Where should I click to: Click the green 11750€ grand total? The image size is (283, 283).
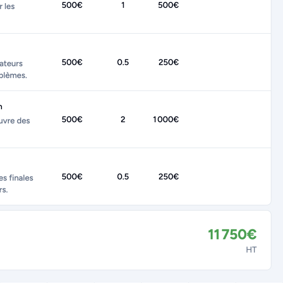(232, 235)
